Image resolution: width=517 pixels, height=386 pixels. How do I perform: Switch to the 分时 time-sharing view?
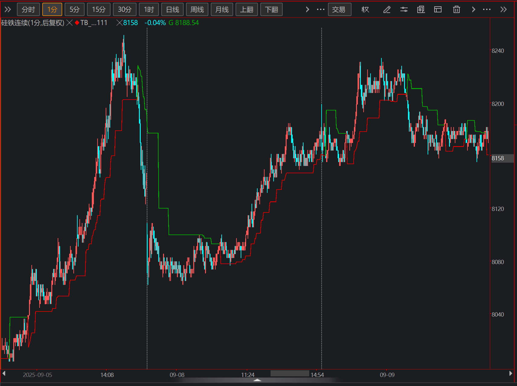28,10
